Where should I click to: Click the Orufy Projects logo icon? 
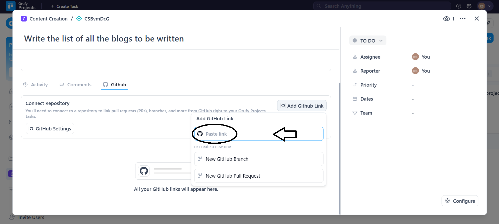10,6
